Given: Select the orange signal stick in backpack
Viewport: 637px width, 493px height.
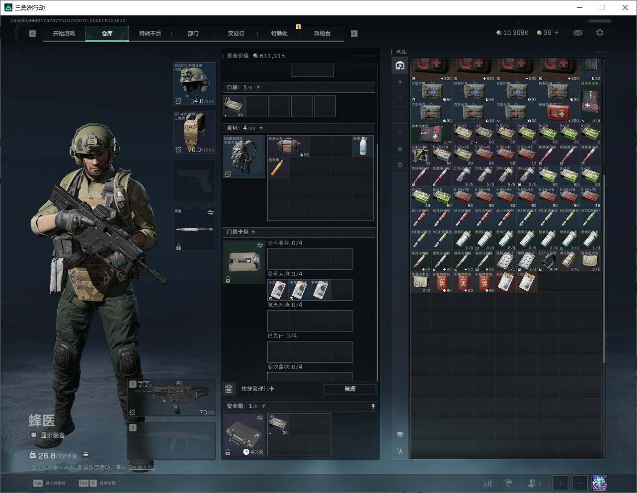Looking at the screenshot, I should (278, 167).
